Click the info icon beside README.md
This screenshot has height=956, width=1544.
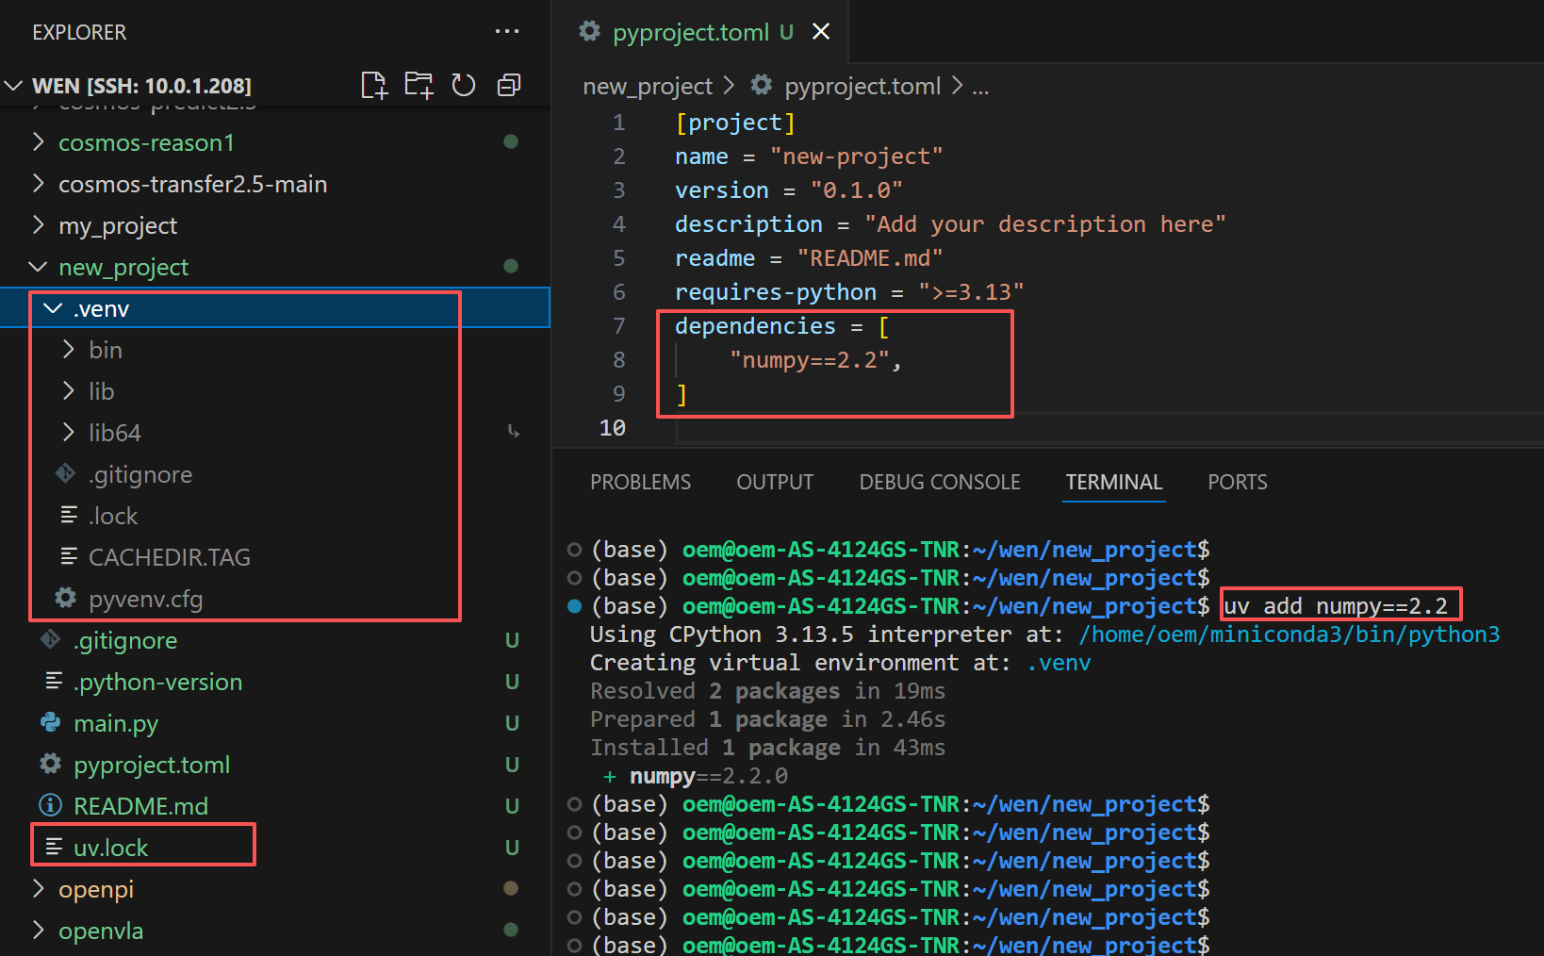click(x=51, y=805)
